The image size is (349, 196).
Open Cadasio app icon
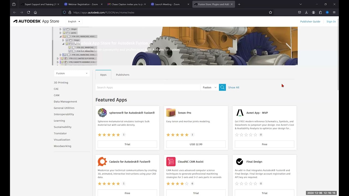point(102,162)
